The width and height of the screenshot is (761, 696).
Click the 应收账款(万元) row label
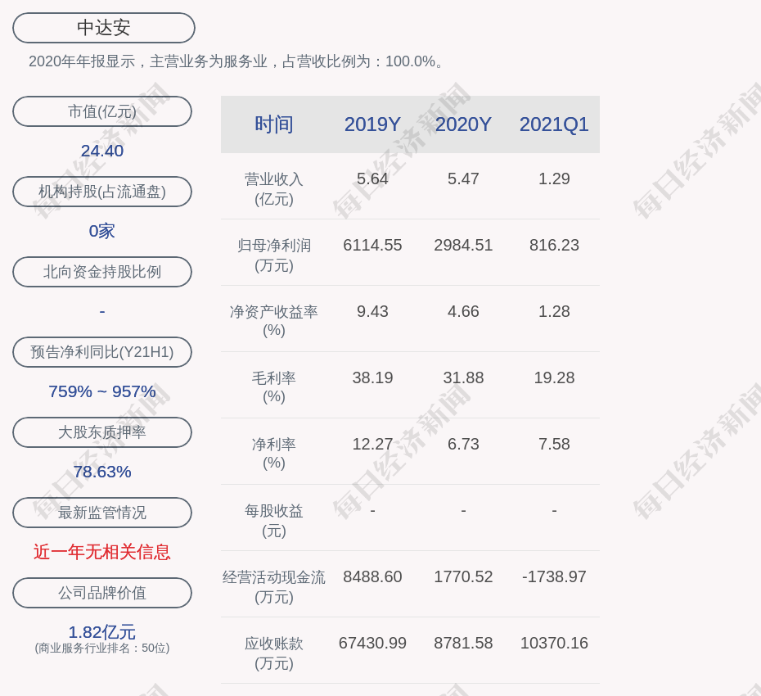pos(274,653)
